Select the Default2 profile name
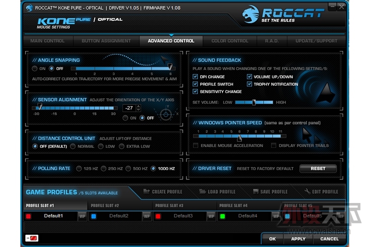This screenshot has height=247, width=370. click(119, 216)
